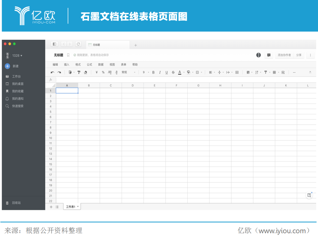Open the vertical three-dot document menu
Viewport: 318px width, 244px height.
click(x=310, y=55)
